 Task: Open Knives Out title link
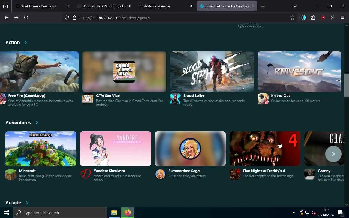tap(280, 96)
